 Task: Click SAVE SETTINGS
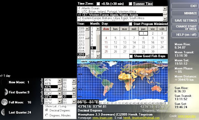pyautogui.click(x=185, y=21)
